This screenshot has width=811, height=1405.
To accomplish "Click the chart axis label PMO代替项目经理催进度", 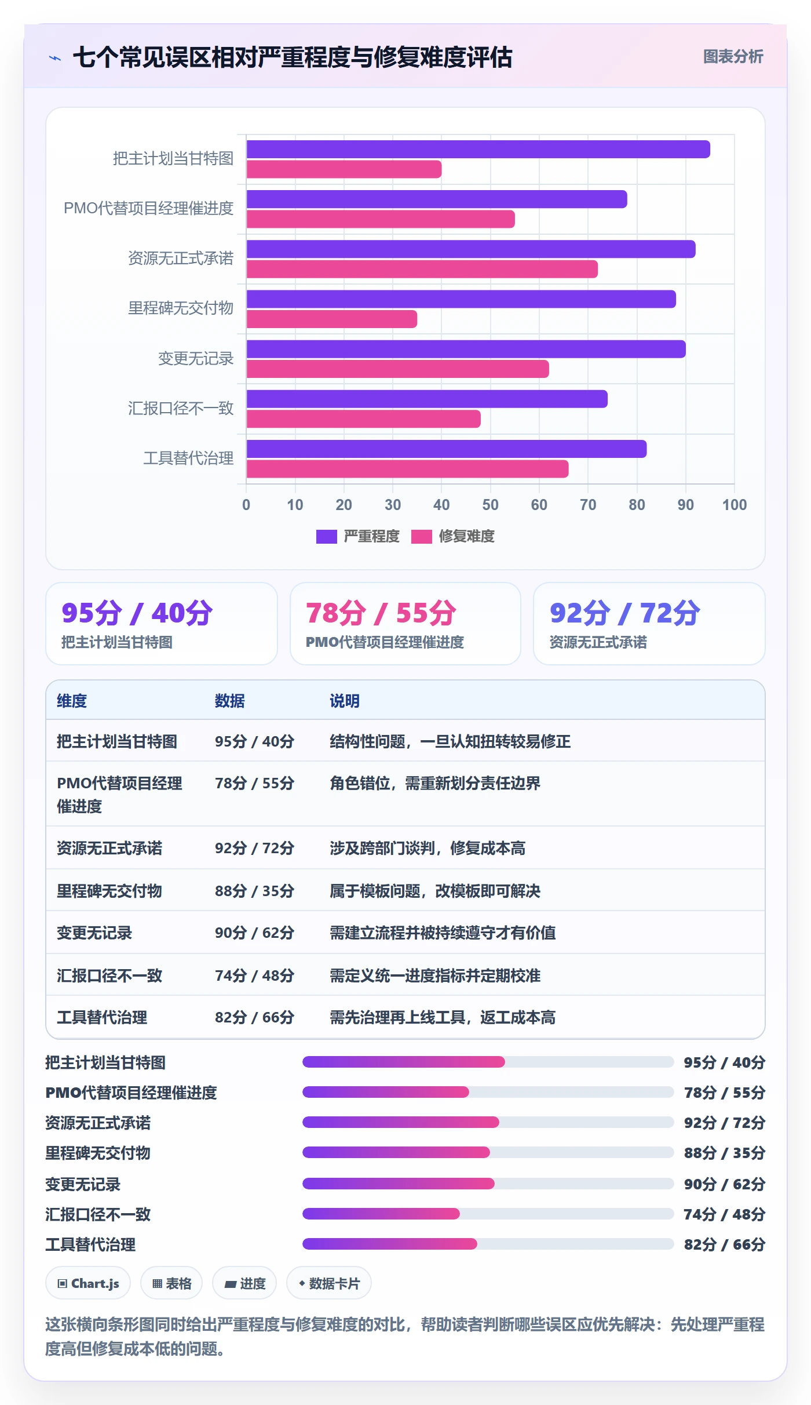I will click(x=148, y=208).
